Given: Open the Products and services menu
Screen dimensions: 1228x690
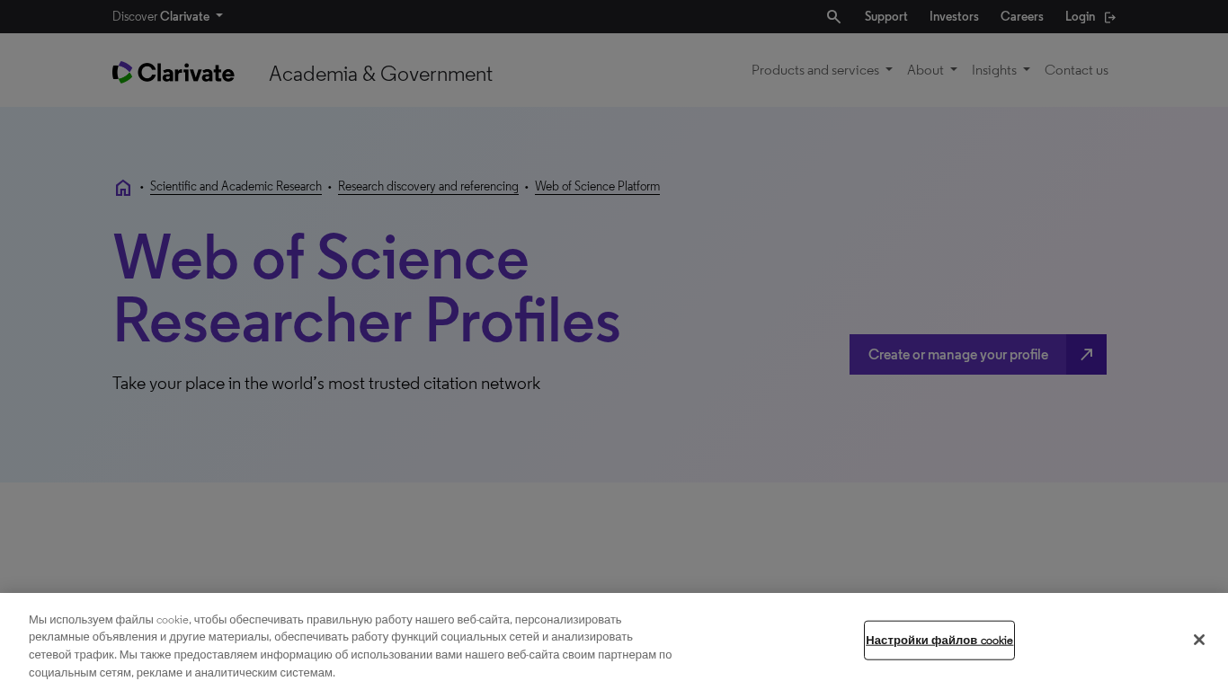Looking at the screenshot, I should click(822, 70).
